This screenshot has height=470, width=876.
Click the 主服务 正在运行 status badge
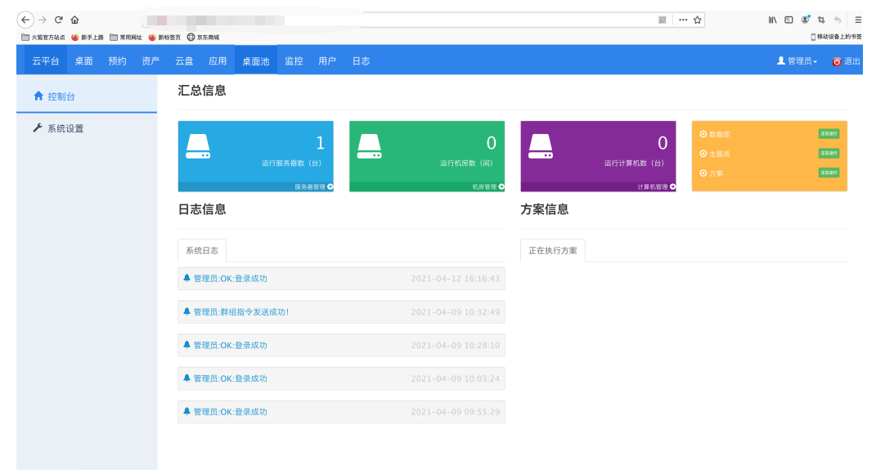tap(829, 153)
